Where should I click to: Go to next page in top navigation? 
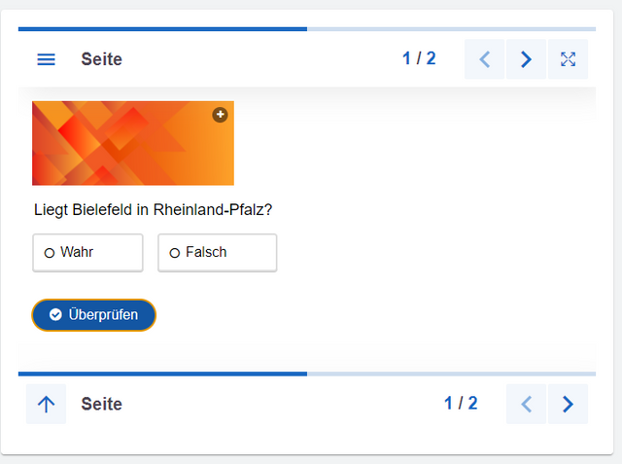pyautogui.click(x=526, y=59)
